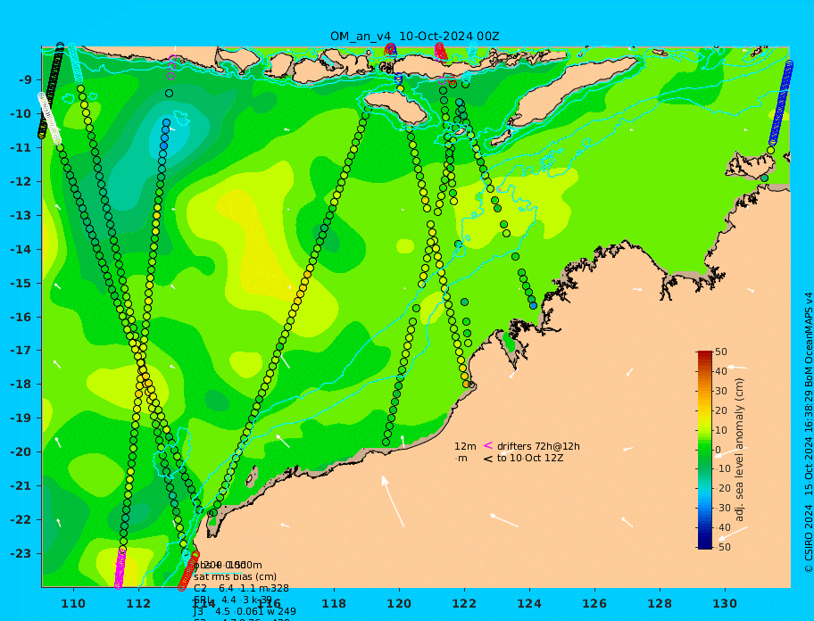The width and height of the screenshot is (814, 621).
Task: Click the -20 latitude axis label
Action: tap(21, 451)
